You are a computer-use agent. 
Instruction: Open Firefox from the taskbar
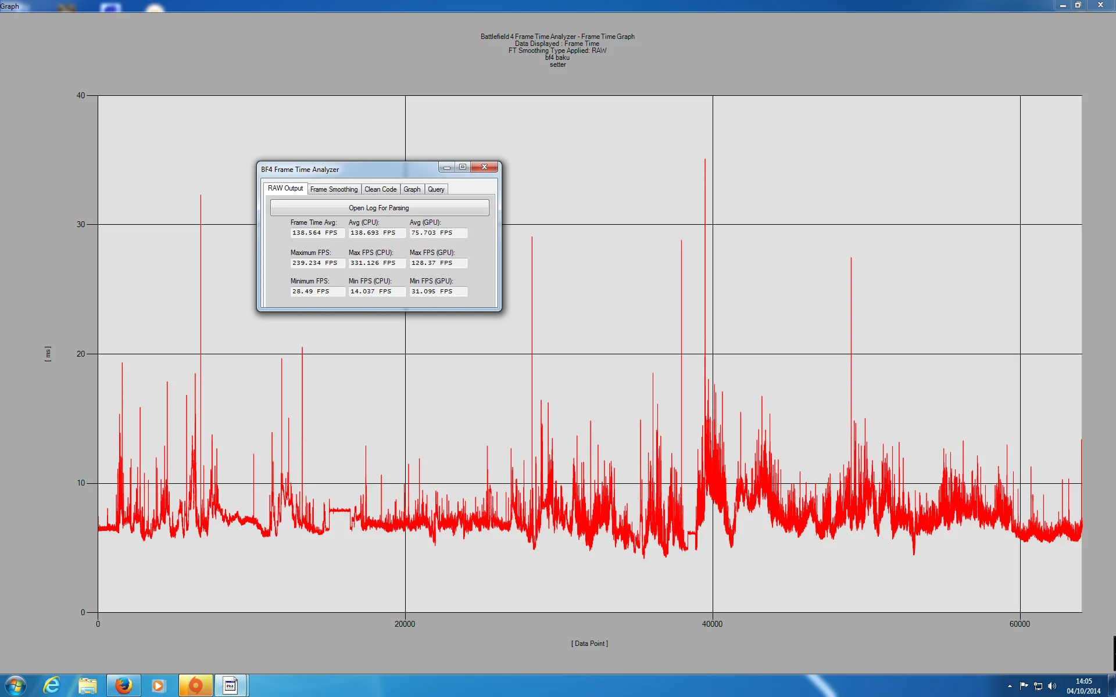123,686
